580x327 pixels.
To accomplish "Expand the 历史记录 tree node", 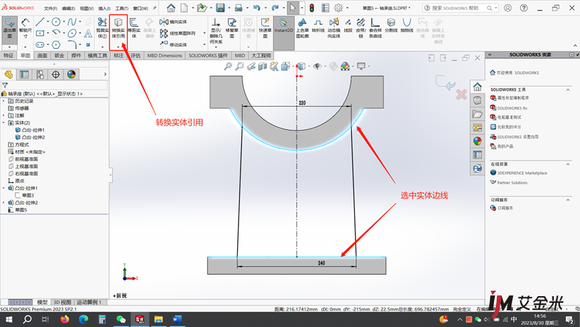I will (4, 101).
